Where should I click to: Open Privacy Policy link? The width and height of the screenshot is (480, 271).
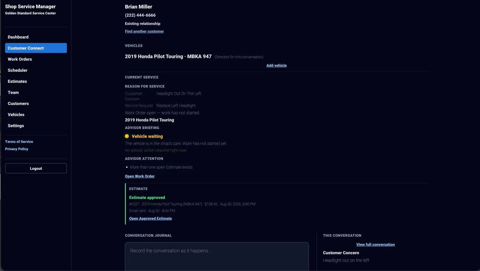click(16, 149)
